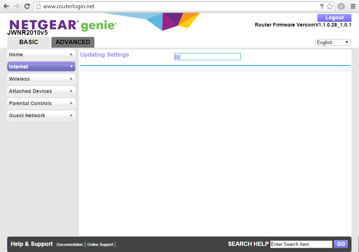Click the JWNR2010v5 model name
359x252 pixels.
tap(28, 33)
